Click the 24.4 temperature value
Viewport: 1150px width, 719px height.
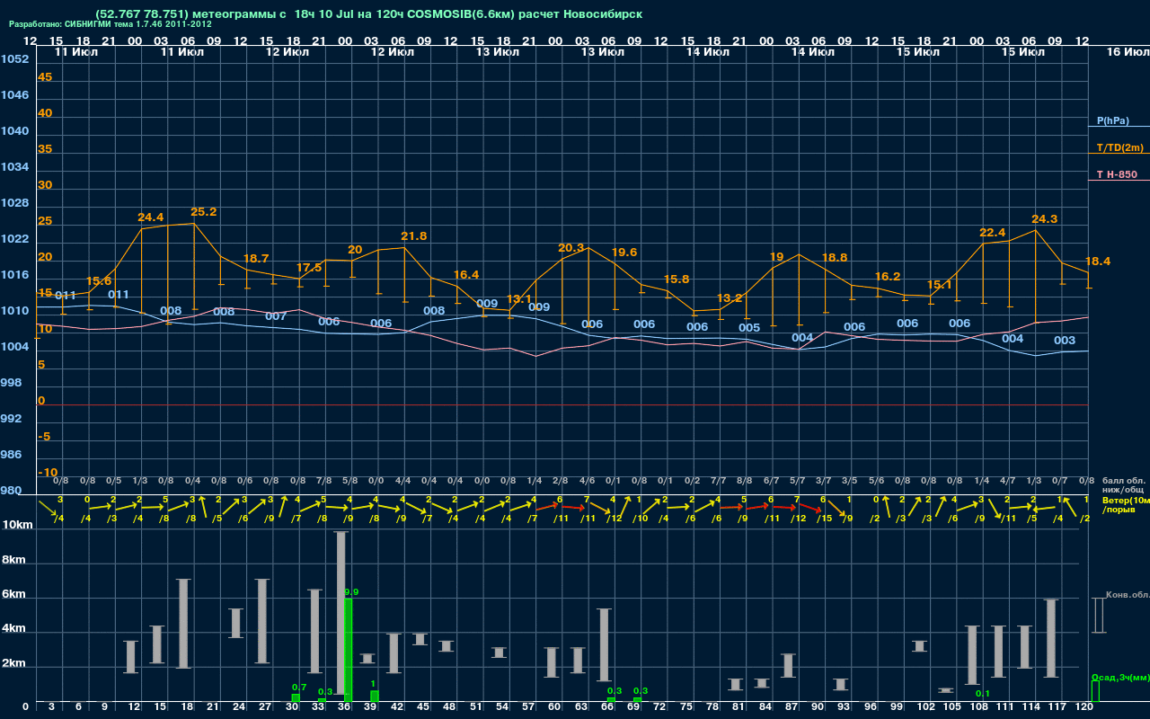tap(151, 217)
